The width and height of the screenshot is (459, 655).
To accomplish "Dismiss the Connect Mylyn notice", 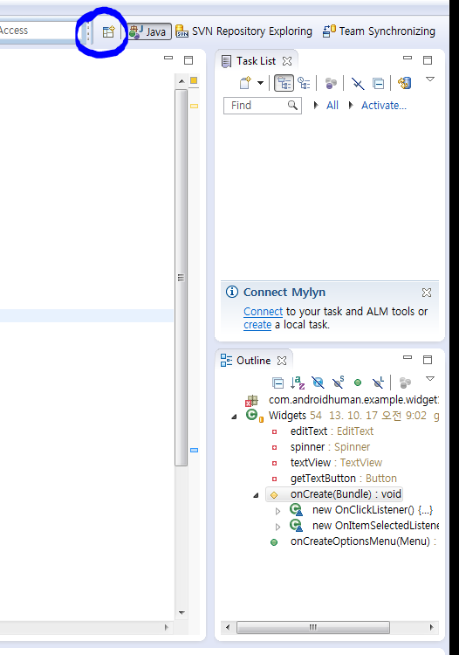I will 427,293.
